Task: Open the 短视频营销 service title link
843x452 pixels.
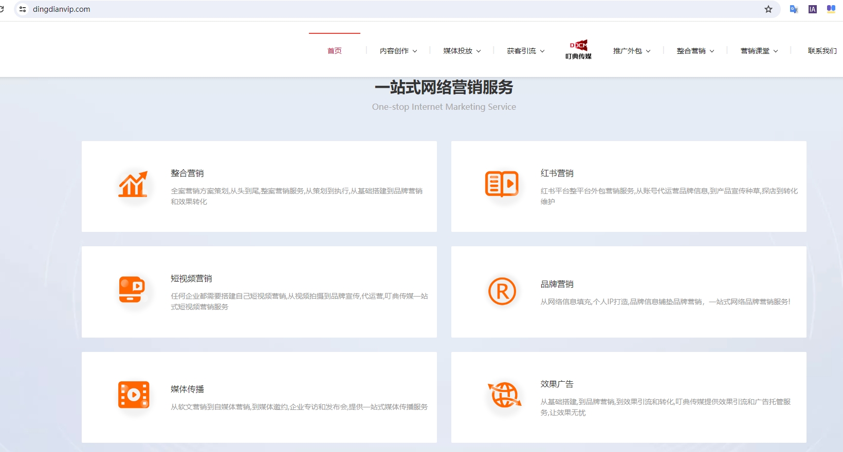Action: tap(191, 279)
